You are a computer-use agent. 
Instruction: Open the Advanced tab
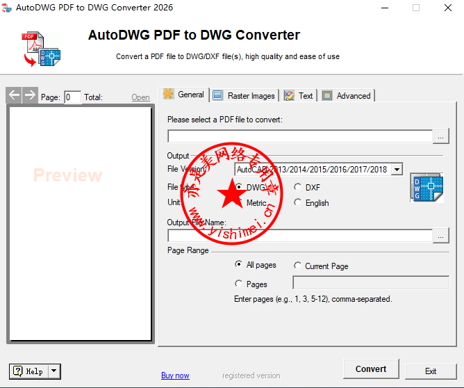(347, 96)
